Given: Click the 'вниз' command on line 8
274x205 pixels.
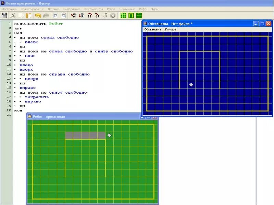Looking at the screenshot, I should tap(30, 56).
